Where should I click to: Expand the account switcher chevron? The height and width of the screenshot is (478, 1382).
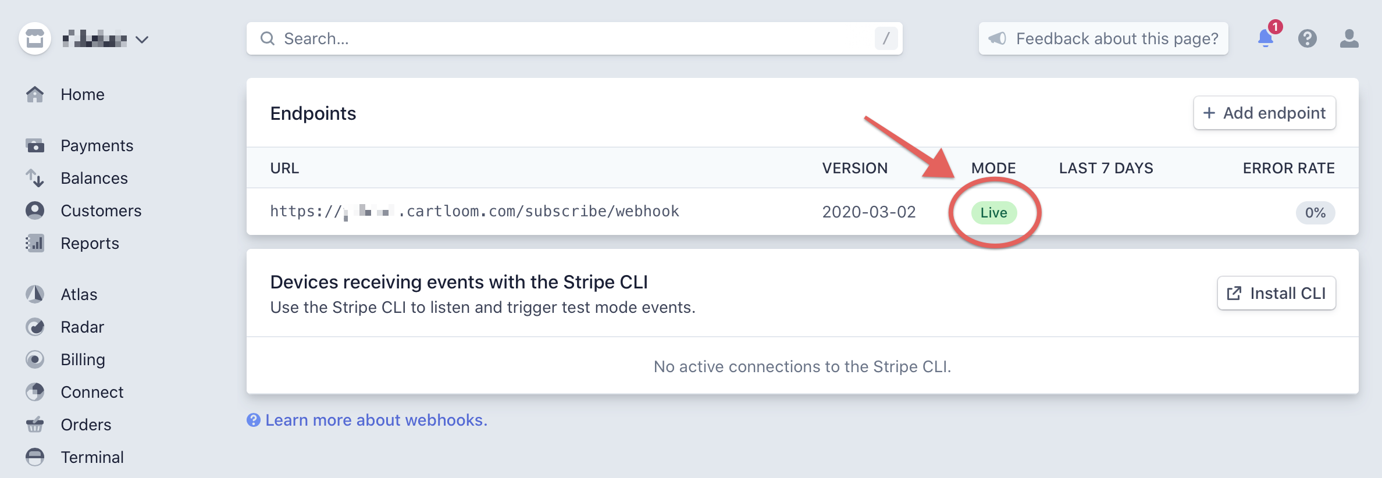click(x=142, y=40)
